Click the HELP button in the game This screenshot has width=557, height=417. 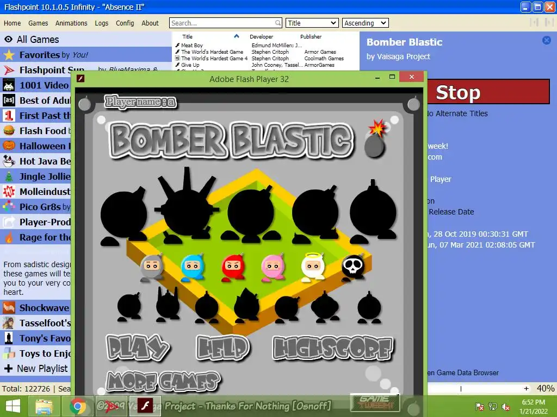[x=223, y=347]
